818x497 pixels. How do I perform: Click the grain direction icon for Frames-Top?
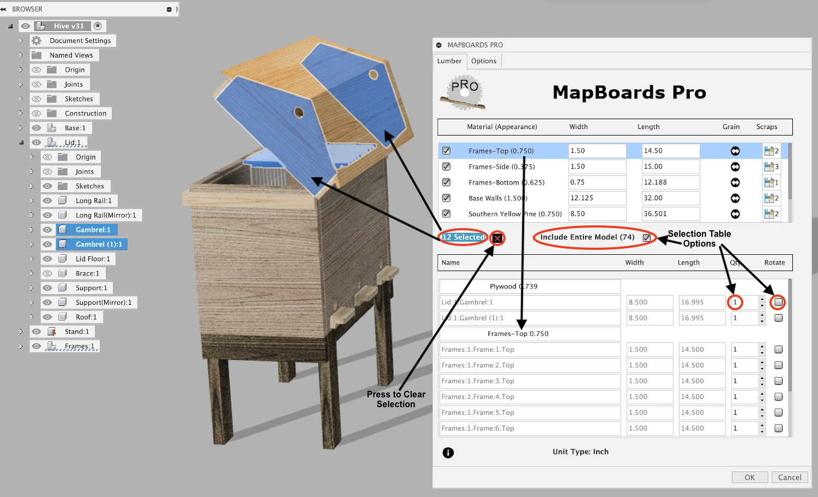click(735, 151)
